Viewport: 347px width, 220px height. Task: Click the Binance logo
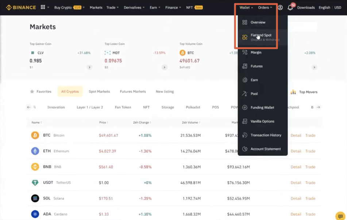pos(21,7)
